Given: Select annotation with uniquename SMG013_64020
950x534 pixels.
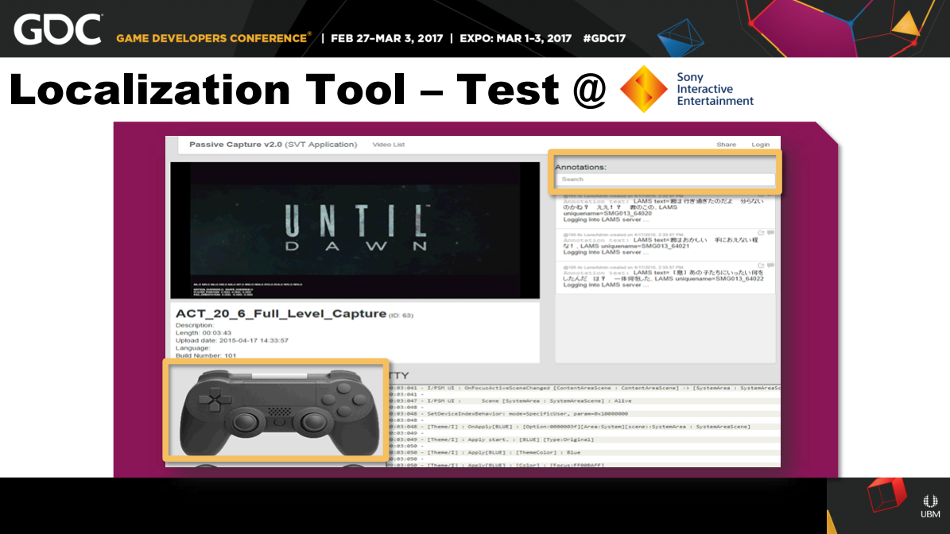Looking at the screenshot, I should (x=665, y=210).
